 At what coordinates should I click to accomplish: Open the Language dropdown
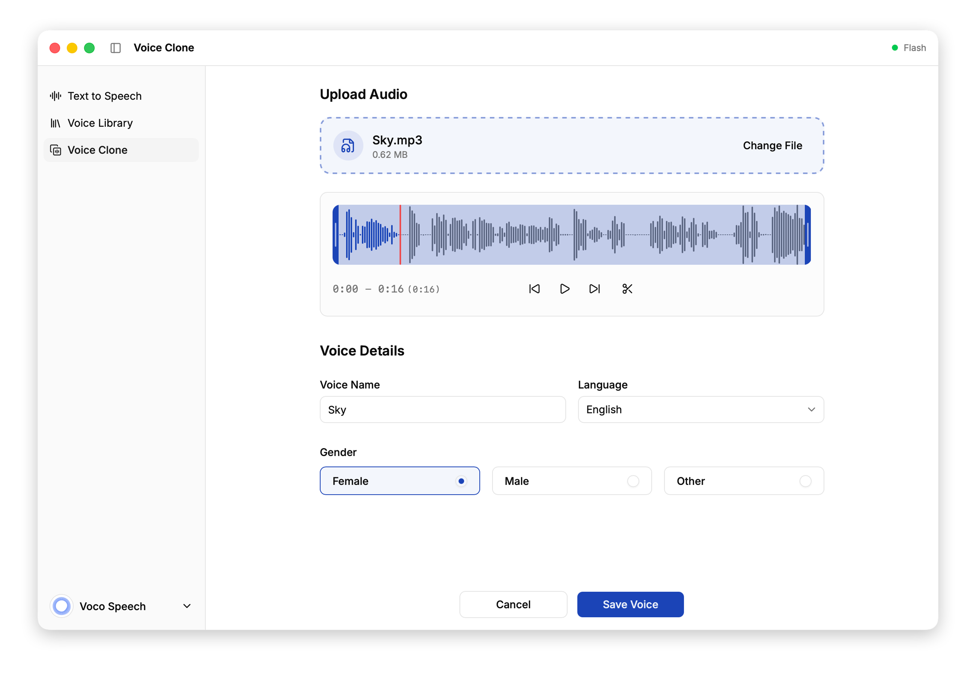click(700, 409)
